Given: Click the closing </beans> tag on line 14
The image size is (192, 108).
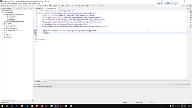Looking at the screenshot, I should pos(42,39).
